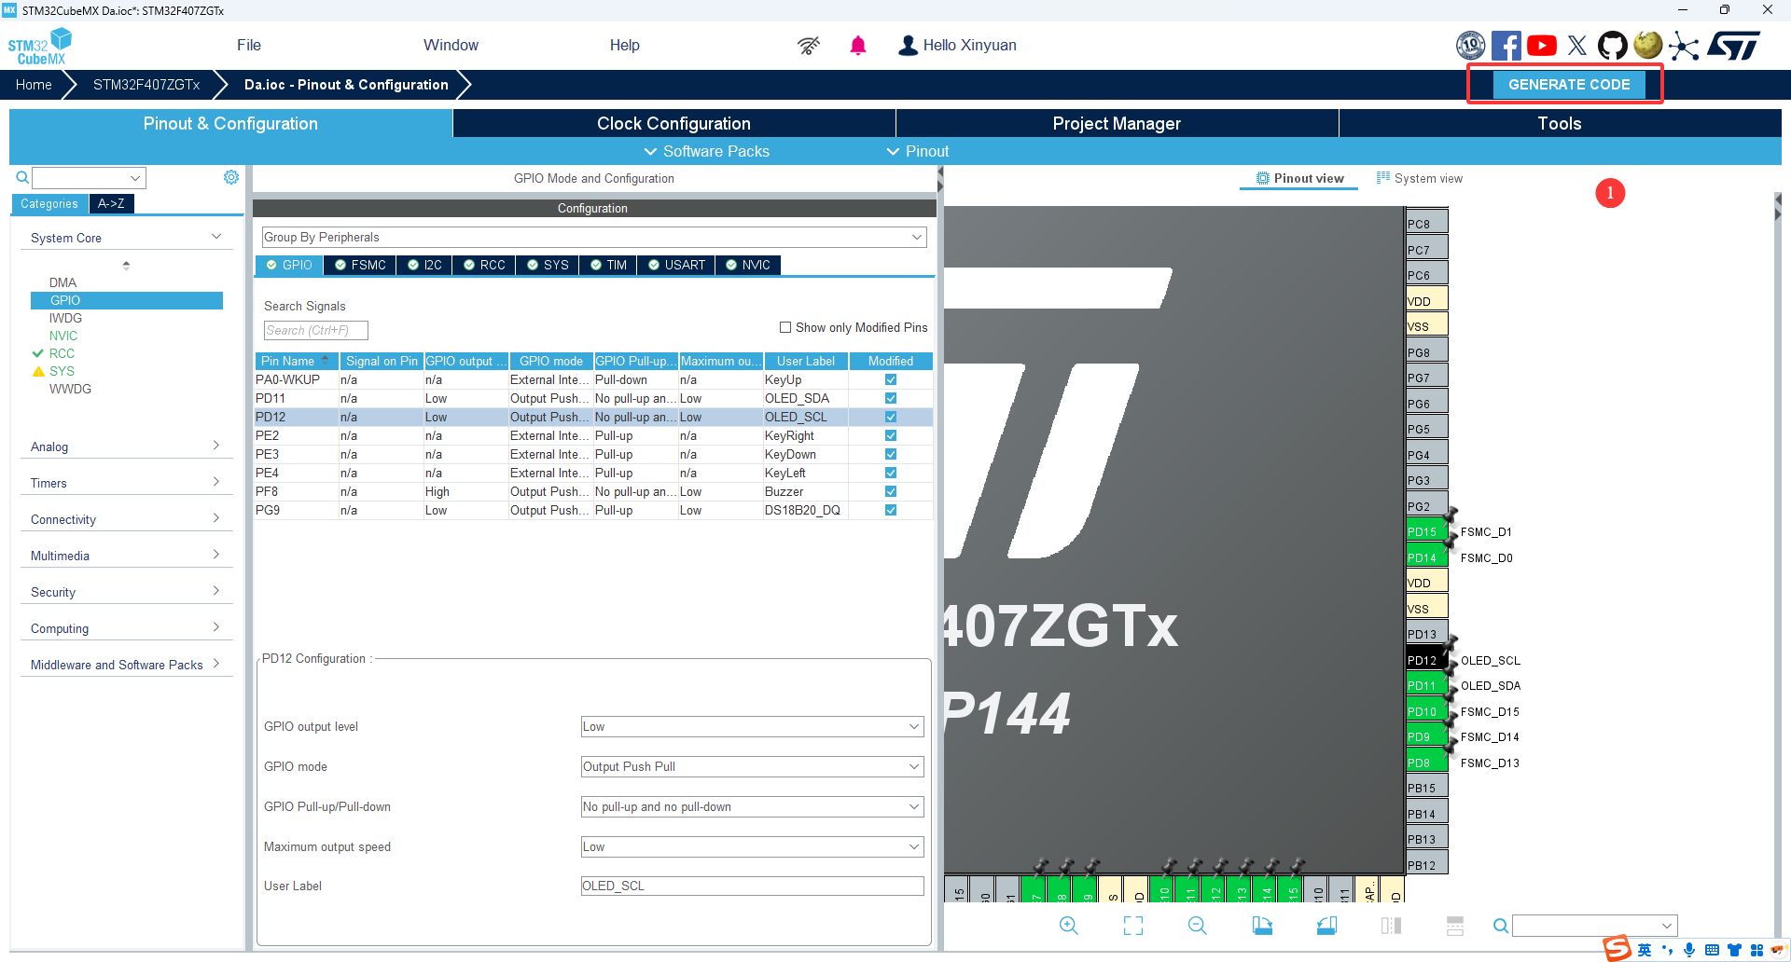Toggle Modified checkbox for PE2 row
Image resolution: width=1791 pixels, height=962 pixels.
click(891, 435)
